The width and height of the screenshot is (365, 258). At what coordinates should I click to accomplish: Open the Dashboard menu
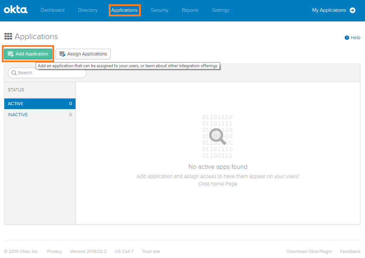[x=52, y=10]
